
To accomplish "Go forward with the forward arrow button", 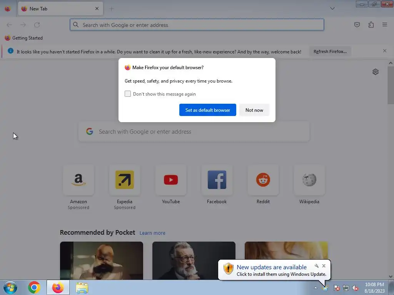I will click(23, 25).
